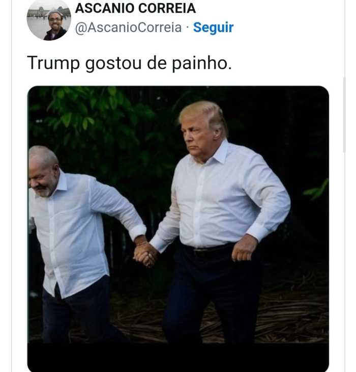Screen dimensions: 356x372
Task: Click the word 'painho' in the tweet
Action: point(200,64)
